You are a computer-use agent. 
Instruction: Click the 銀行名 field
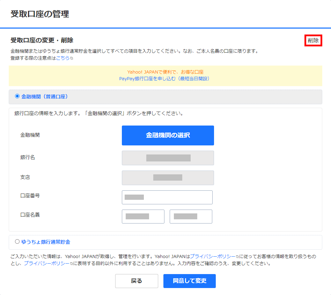[x=168, y=158]
